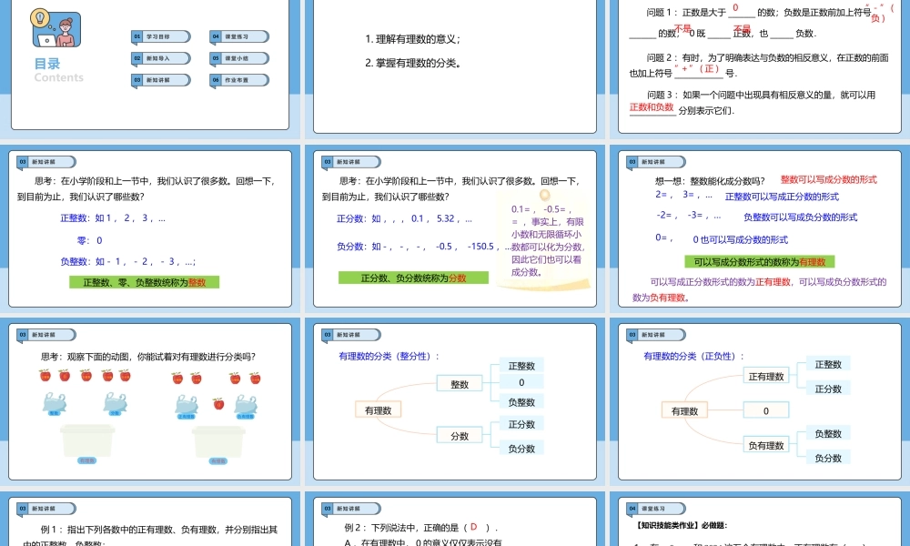Click the 例 1 question text
This screenshot has width=910, height=546.
tap(150, 536)
